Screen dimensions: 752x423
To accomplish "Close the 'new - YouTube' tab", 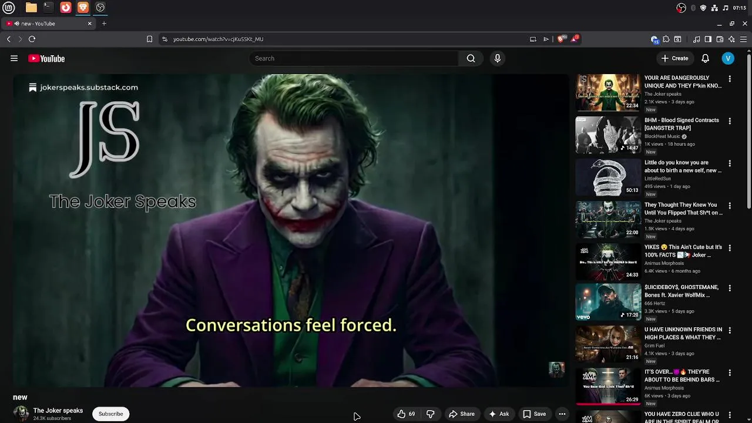I will click(89, 23).
